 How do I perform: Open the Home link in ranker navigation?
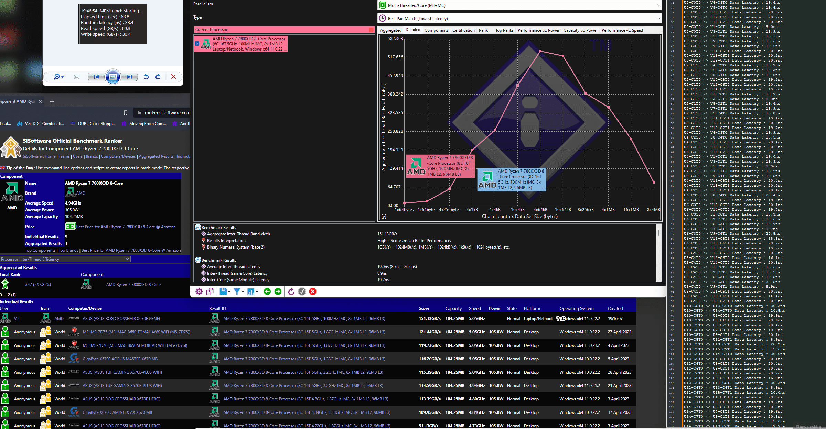(x=50, y=156)
